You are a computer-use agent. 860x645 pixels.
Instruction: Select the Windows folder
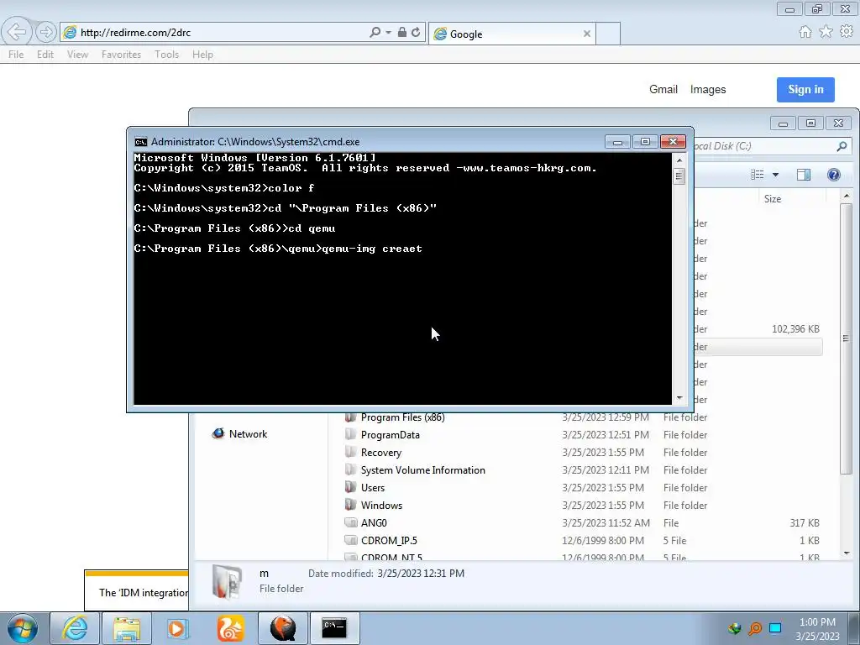(381, 505)
